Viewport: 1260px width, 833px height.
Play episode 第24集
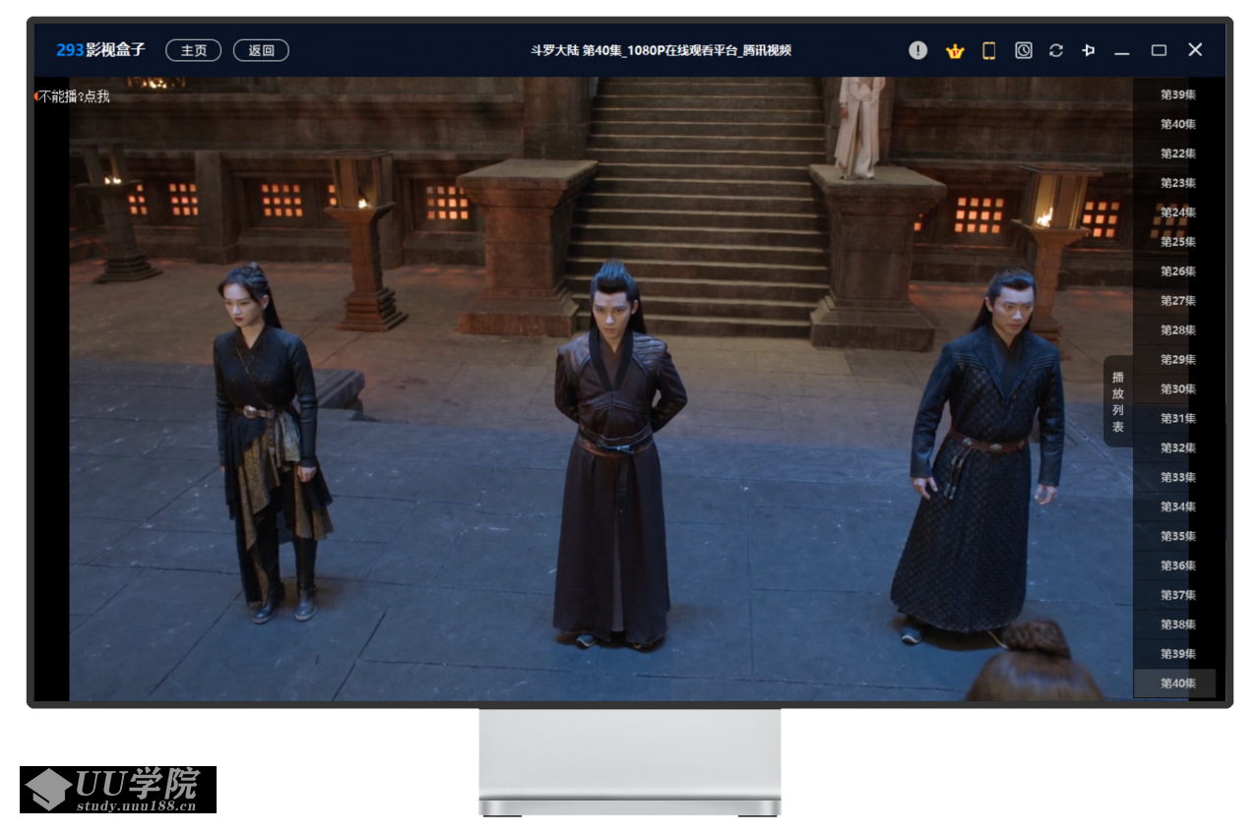pyautogui.click(x=1177, y=212)
